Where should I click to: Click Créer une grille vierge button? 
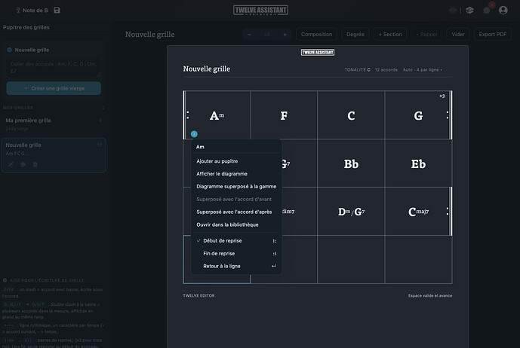pos(54,88)
